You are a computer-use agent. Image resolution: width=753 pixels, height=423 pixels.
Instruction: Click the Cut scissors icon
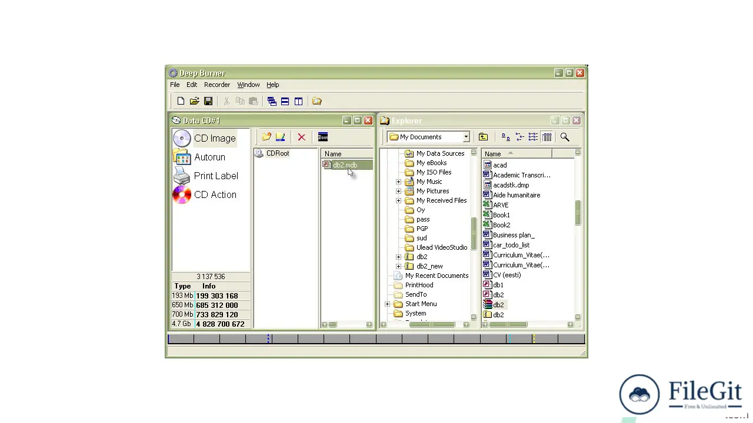click(226, 101)
